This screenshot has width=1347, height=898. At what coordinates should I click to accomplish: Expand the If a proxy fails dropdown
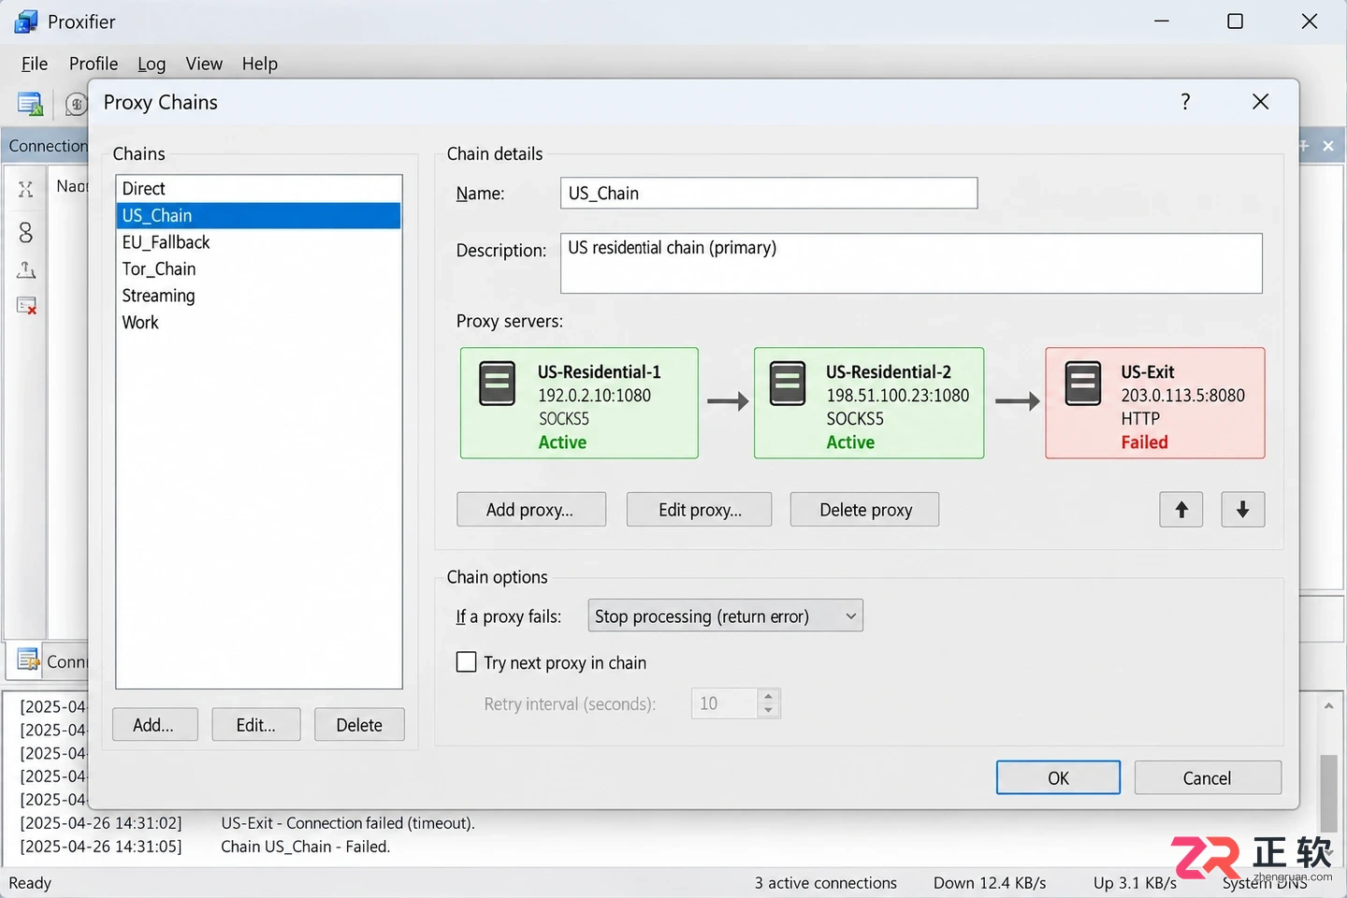click(725, 616)
